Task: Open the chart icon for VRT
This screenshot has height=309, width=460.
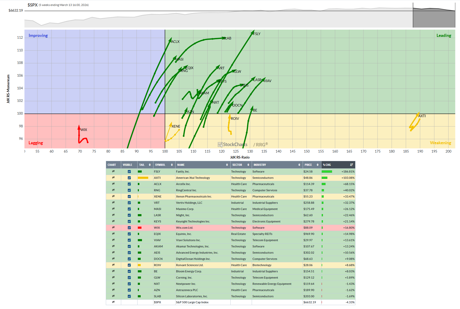Action: click(x=113, y=203)
